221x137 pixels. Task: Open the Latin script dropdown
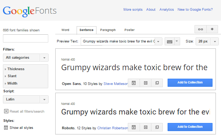[26, 99]
